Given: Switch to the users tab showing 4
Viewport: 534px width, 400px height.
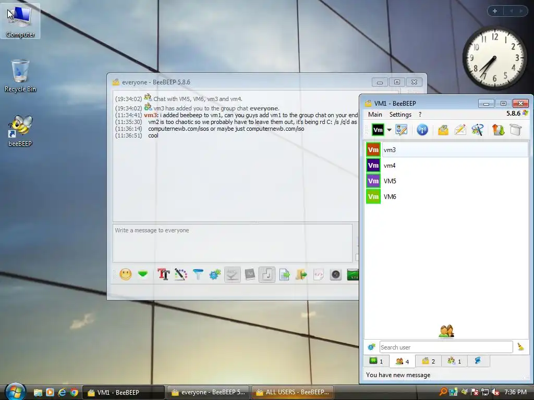Looking at the screenshot, I should pos(402,361).
